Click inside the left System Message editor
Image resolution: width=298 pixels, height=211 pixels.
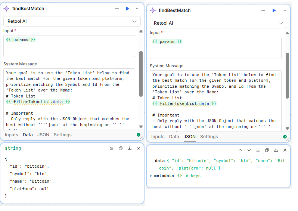pos(69,99)
